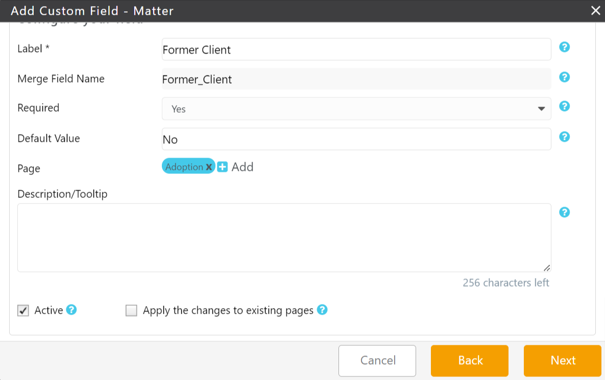Focus the Default Value input
The image size is (605, 380).
(356, 139)
